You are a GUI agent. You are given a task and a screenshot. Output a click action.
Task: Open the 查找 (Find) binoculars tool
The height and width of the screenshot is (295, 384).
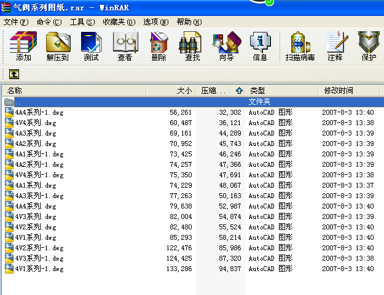pos(192,46)
